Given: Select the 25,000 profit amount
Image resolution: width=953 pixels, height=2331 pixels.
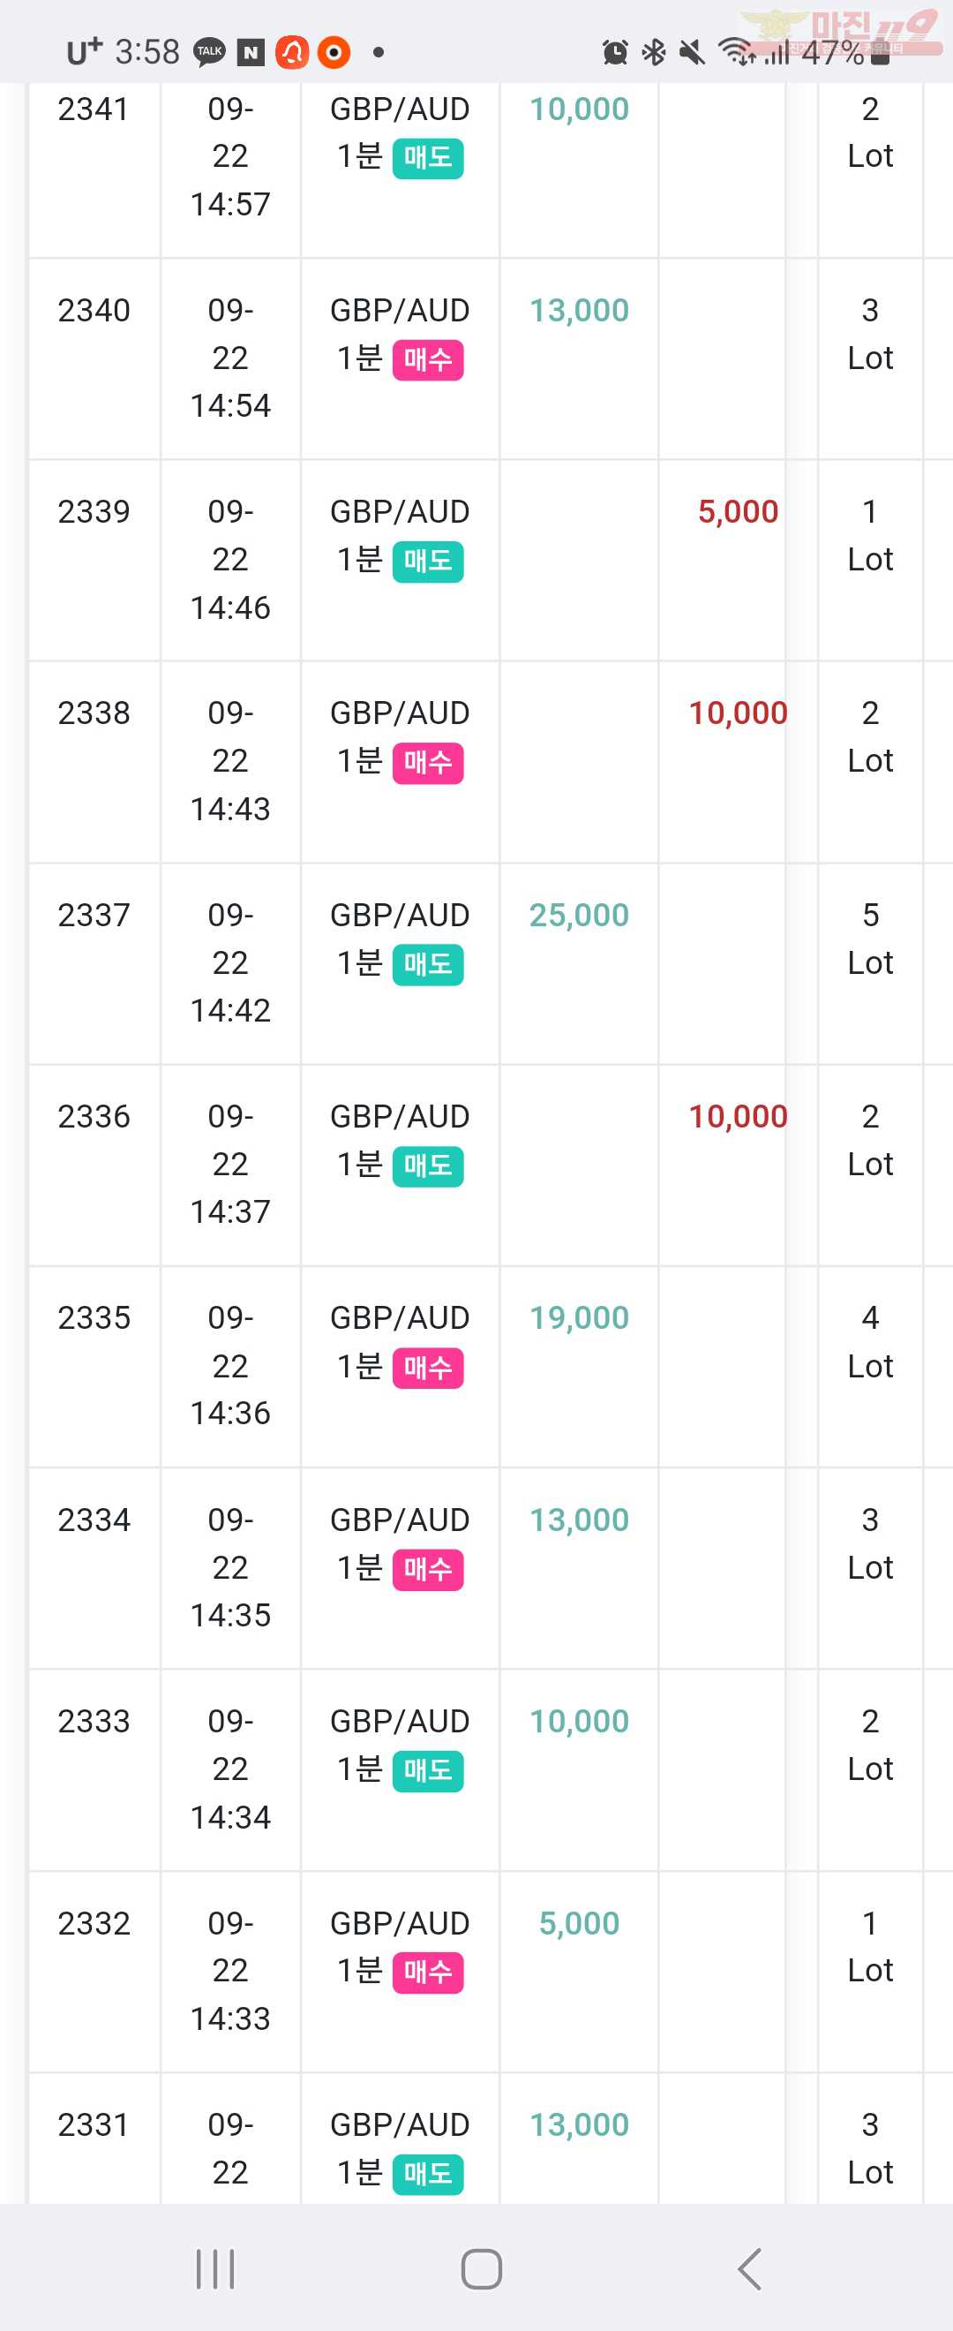Looking at the screenshot, I should (579, 916).
